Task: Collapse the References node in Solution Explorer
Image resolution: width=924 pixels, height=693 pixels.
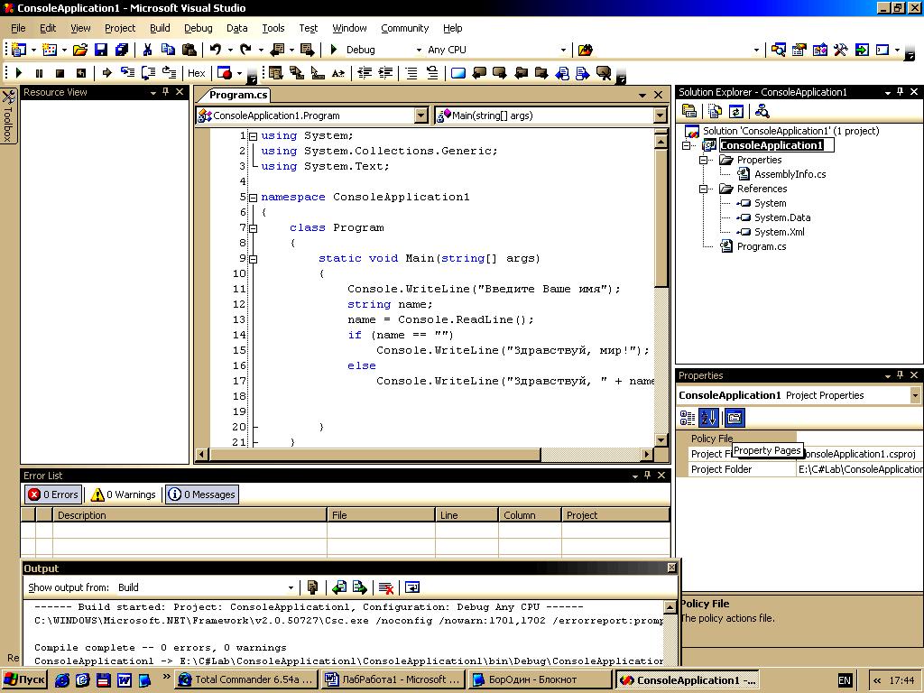Action: pos(703,189)
